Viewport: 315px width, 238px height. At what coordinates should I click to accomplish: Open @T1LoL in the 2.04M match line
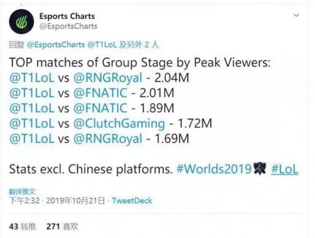32,78
